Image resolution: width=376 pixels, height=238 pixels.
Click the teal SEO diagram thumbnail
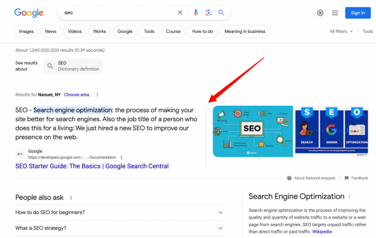click(253, 131)
